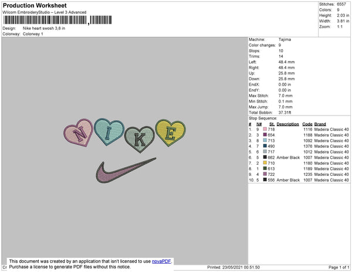Click the 'St.' column header
Image resolution: width=352 pixels, height=272 pixels.
(272, 124)
